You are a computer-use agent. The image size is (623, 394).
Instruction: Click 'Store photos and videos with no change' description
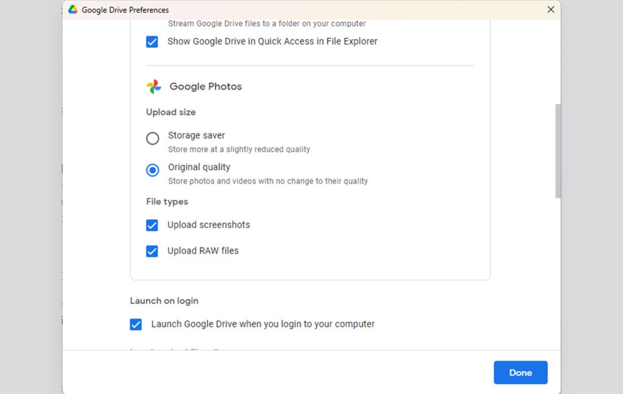268,181
